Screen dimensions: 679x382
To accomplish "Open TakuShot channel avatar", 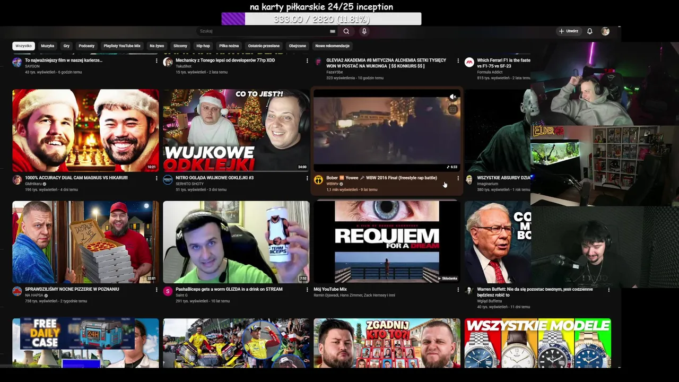I will 168,62.
